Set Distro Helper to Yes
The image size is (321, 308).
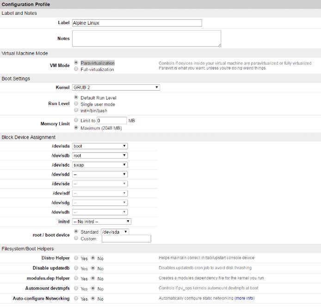76,258
